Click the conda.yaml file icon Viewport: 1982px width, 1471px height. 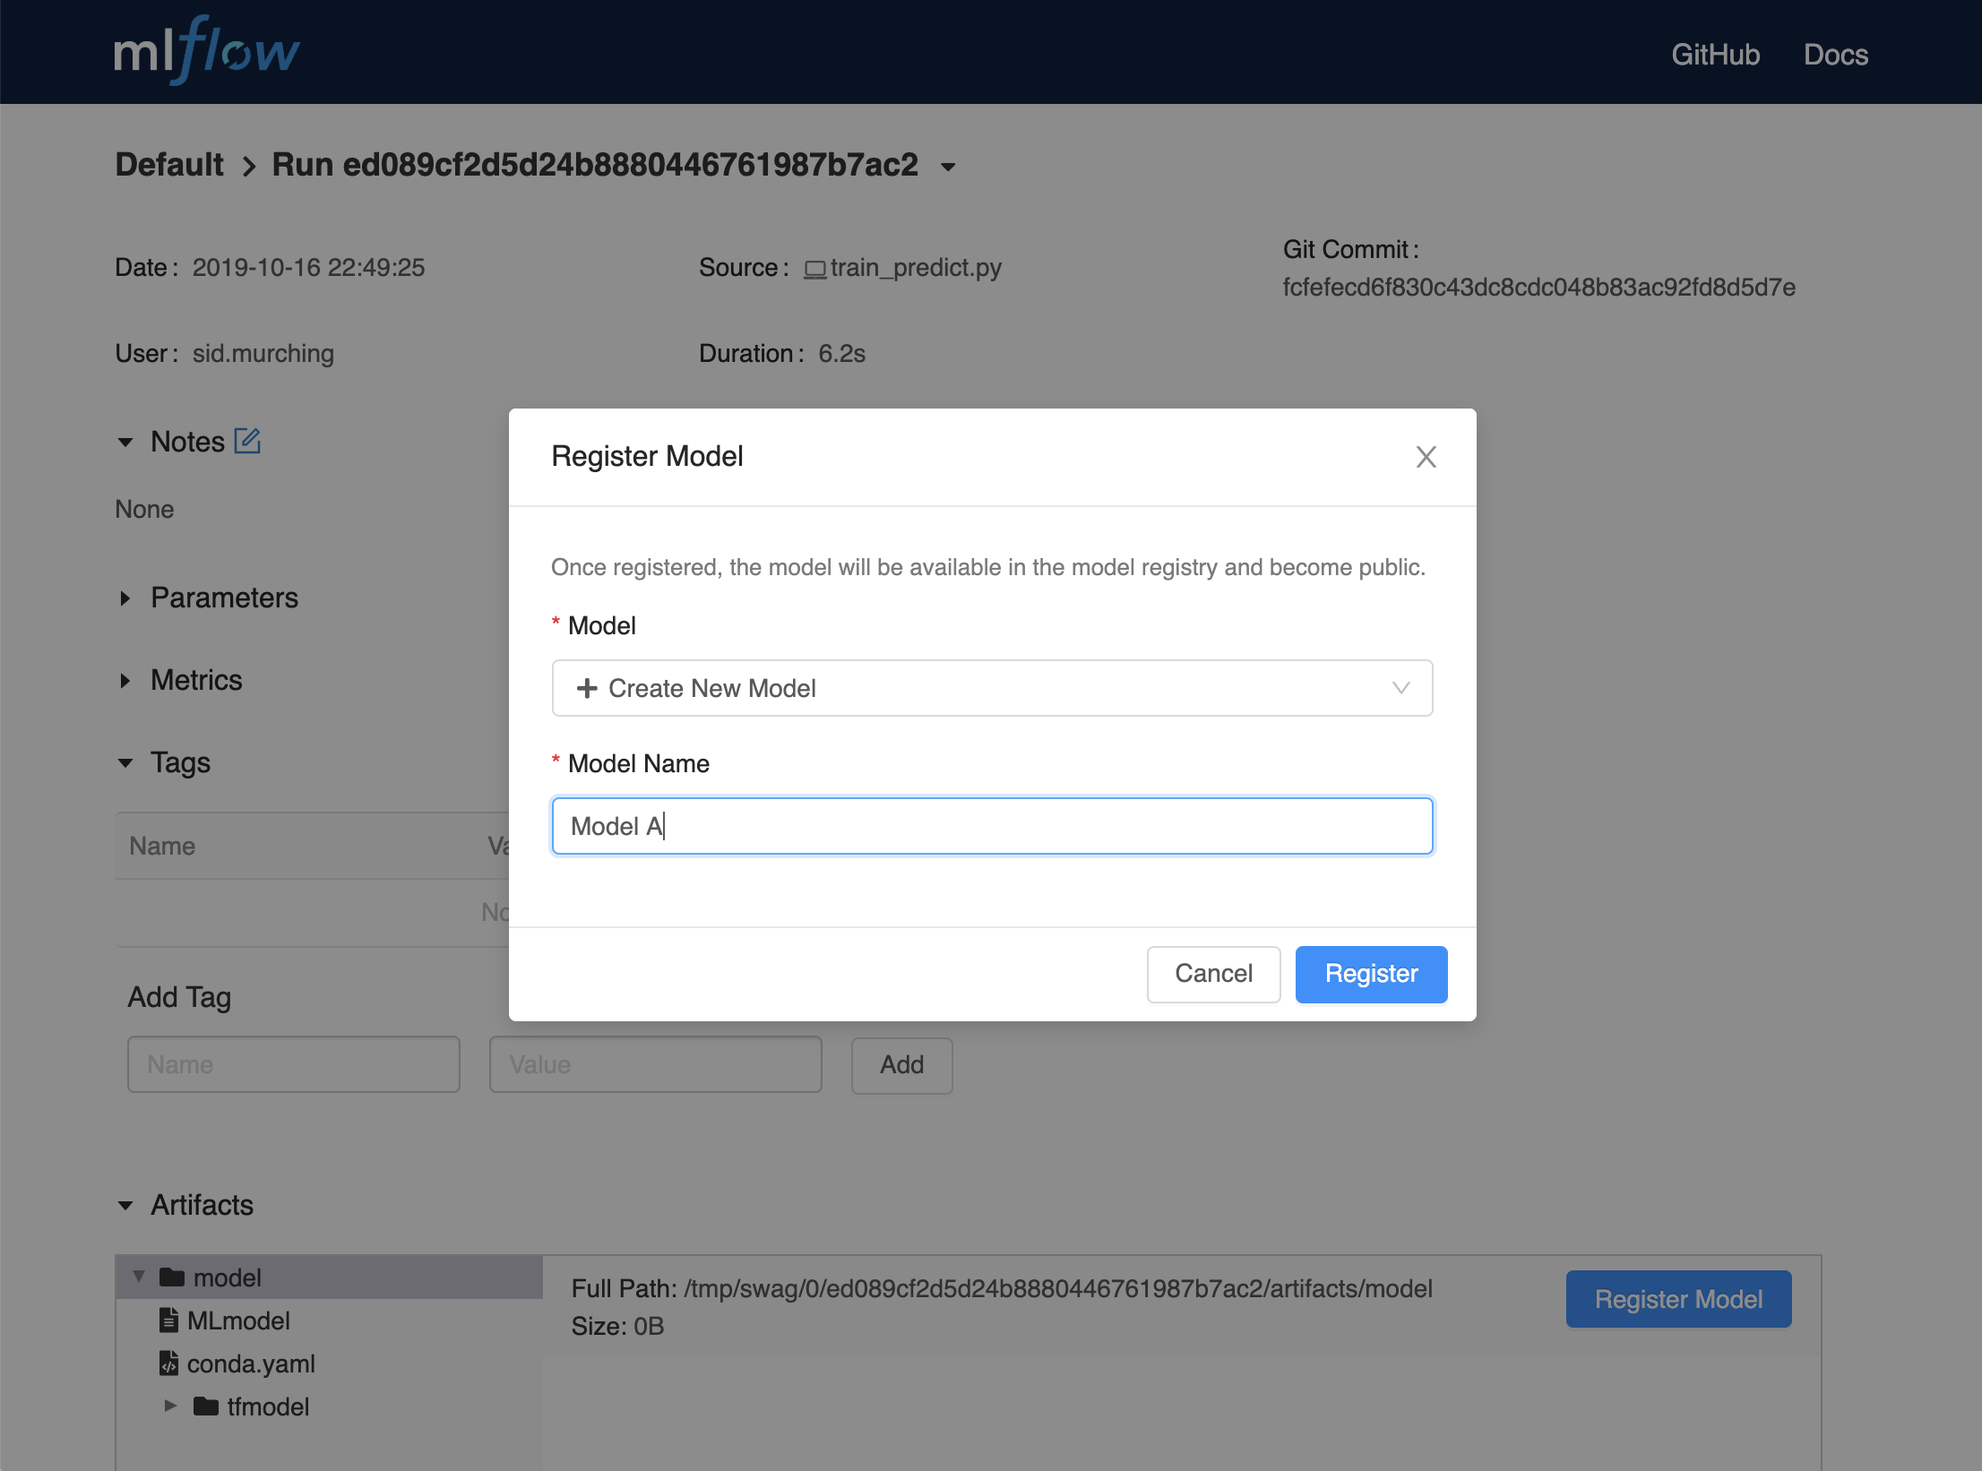click(x=168, y=1363)
